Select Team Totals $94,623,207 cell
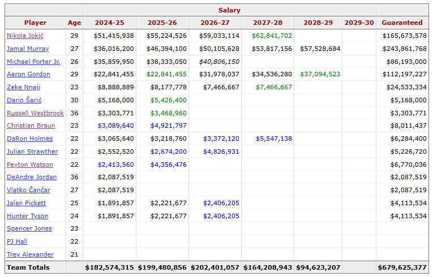This screenshot has height=277, width=433. (318, 267)
